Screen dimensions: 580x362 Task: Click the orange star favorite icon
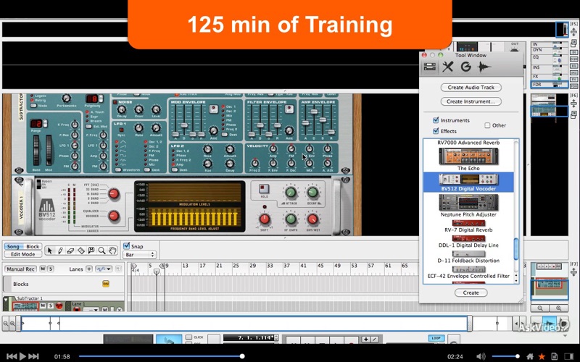542,356
